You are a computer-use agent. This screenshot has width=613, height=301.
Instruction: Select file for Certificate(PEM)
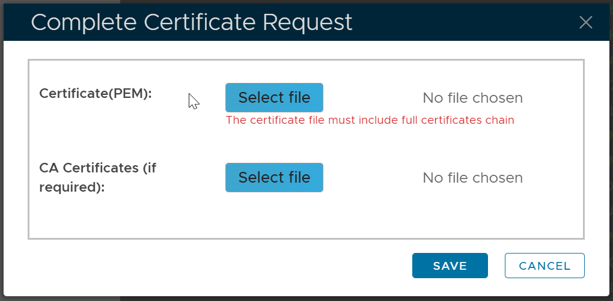click(274, 98)
